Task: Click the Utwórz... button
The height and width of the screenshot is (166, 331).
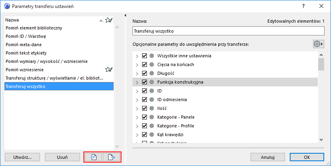Action: [x=22, y=157]
